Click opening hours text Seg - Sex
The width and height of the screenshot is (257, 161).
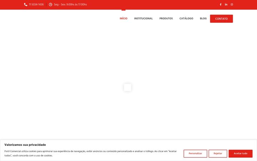(70, 5)
